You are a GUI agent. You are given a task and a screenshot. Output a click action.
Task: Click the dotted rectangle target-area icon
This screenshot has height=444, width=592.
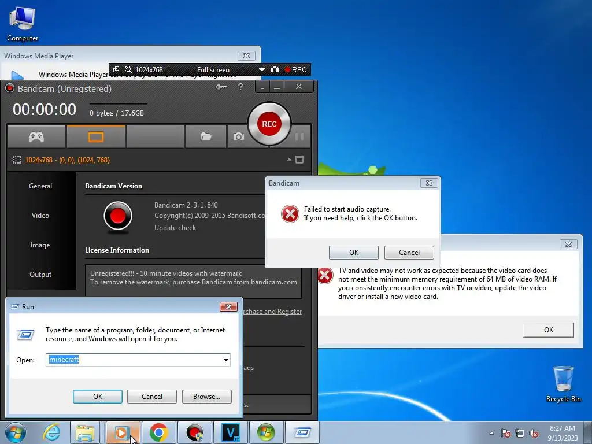coord(17,160)
